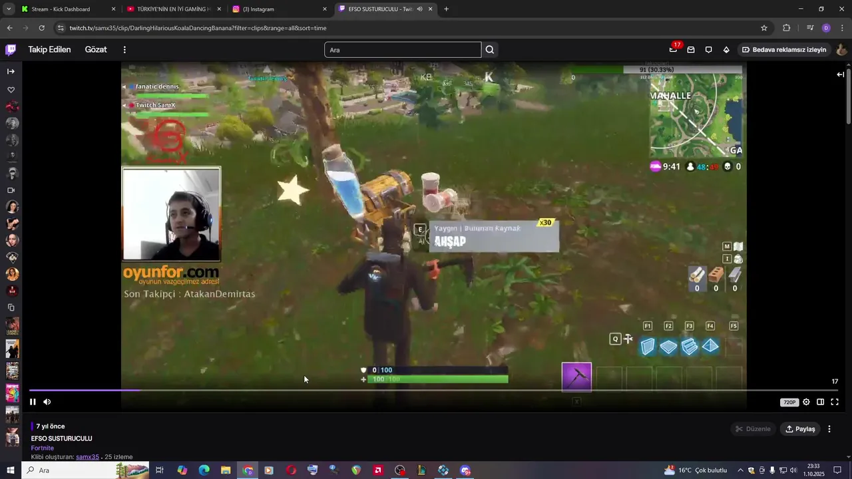This screenshot has width=852, height=479.
Task: Expand the left sidebar arrow
Action: (x=11, y=71)
